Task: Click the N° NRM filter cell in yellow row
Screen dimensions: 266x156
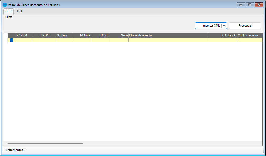Action: pyautogui.click(x=24, y=40)
